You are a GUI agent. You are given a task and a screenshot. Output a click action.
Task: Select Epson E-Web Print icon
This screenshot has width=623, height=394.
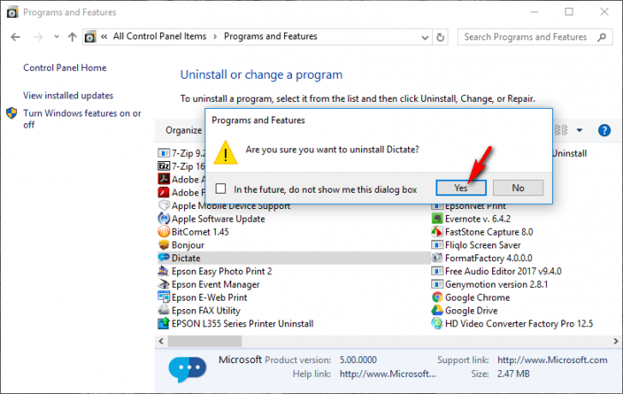[x=163, y=297]
